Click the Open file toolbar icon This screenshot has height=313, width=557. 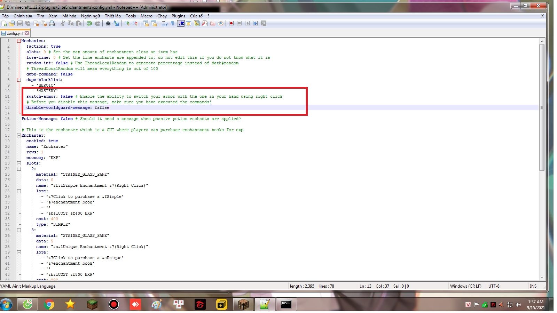[x=12, y=23]
